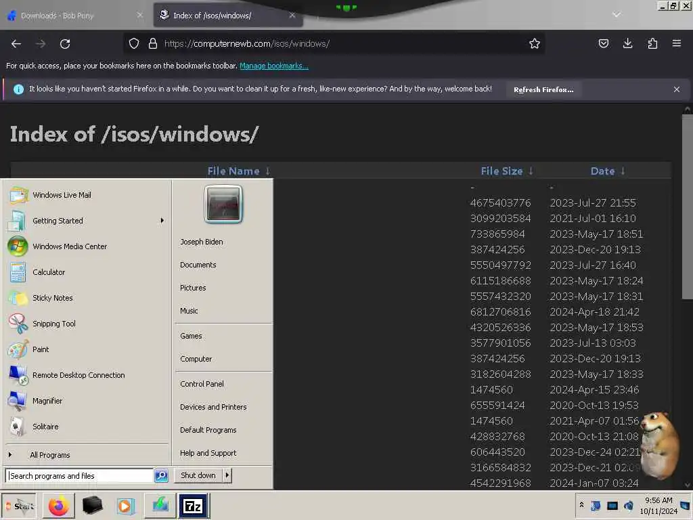Open the 7-Zip taskbar icon
The width and height of the screenshot is (693, 520).
pyautogui.click(x=193, y=506)
